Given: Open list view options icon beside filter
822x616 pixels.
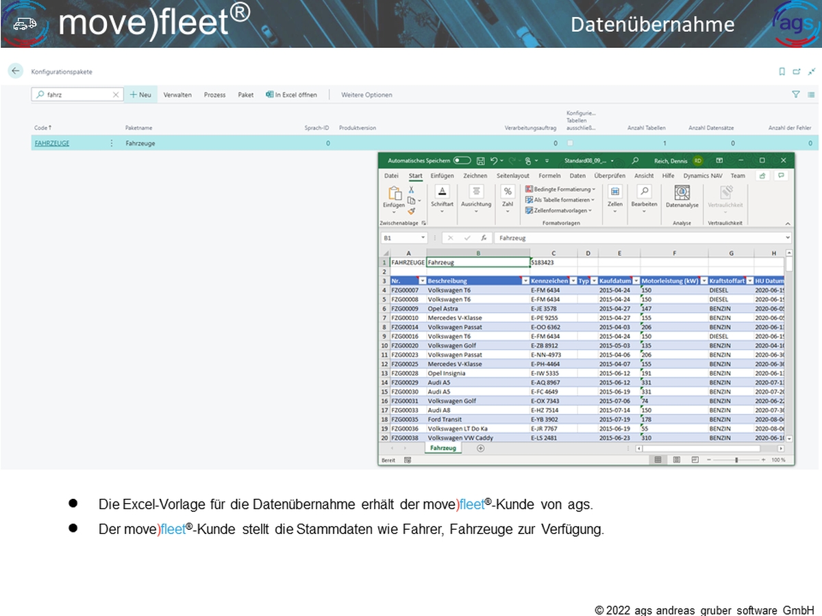Looking at the screenshot, I should click(811, 94).
